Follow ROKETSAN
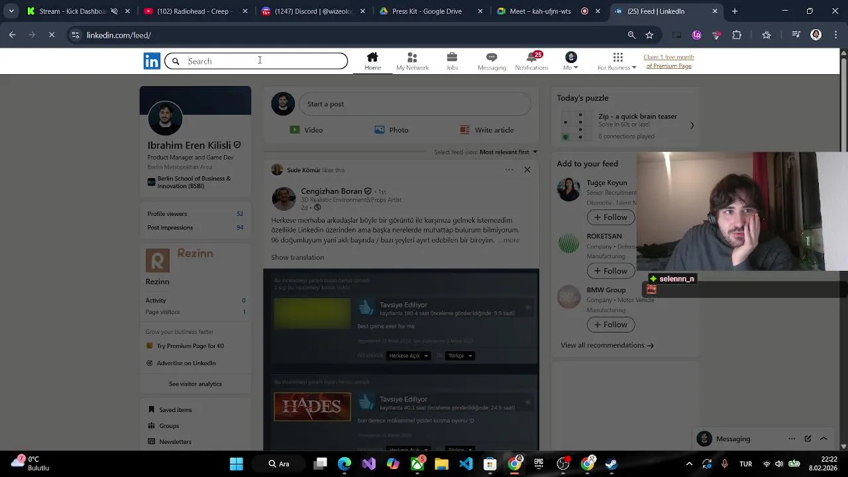The image size is (848, 477). pyautogui.click(x=611, y=271)
